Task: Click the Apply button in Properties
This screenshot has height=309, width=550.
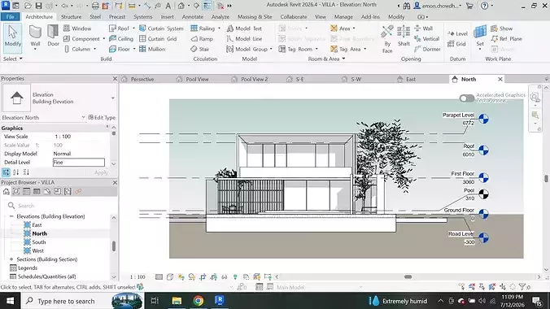Action: (x=101, y=172)
